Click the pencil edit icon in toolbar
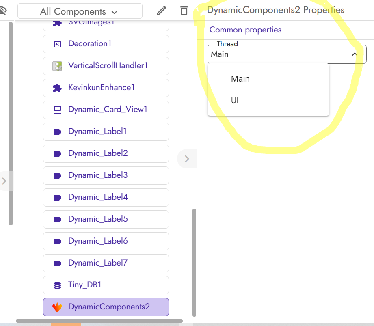The image size is (374, 326). click(161, 11)
